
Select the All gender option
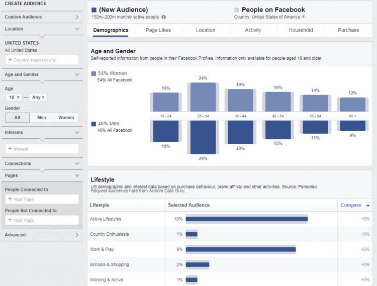[x=17, y=118]
